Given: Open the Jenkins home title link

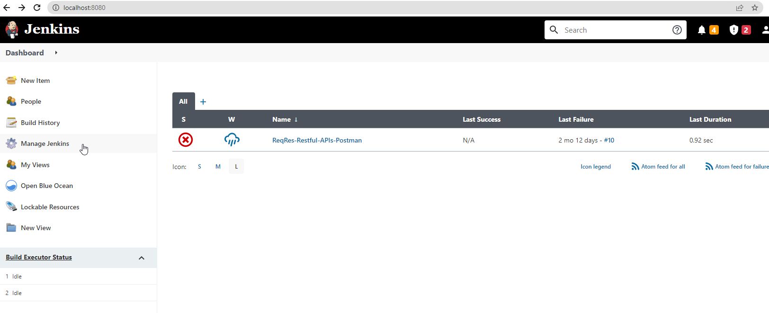Looking at the screenshot, I should 52,29.
